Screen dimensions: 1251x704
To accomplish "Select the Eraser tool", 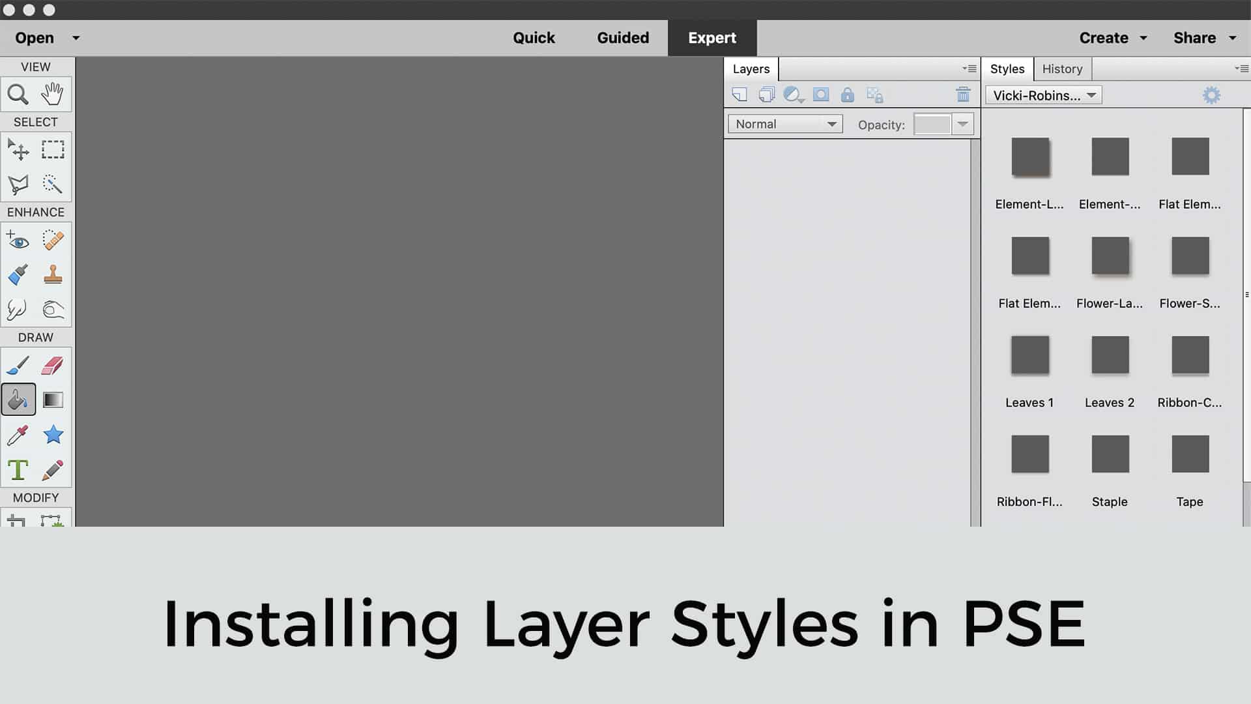I will (x=53, y=366).
